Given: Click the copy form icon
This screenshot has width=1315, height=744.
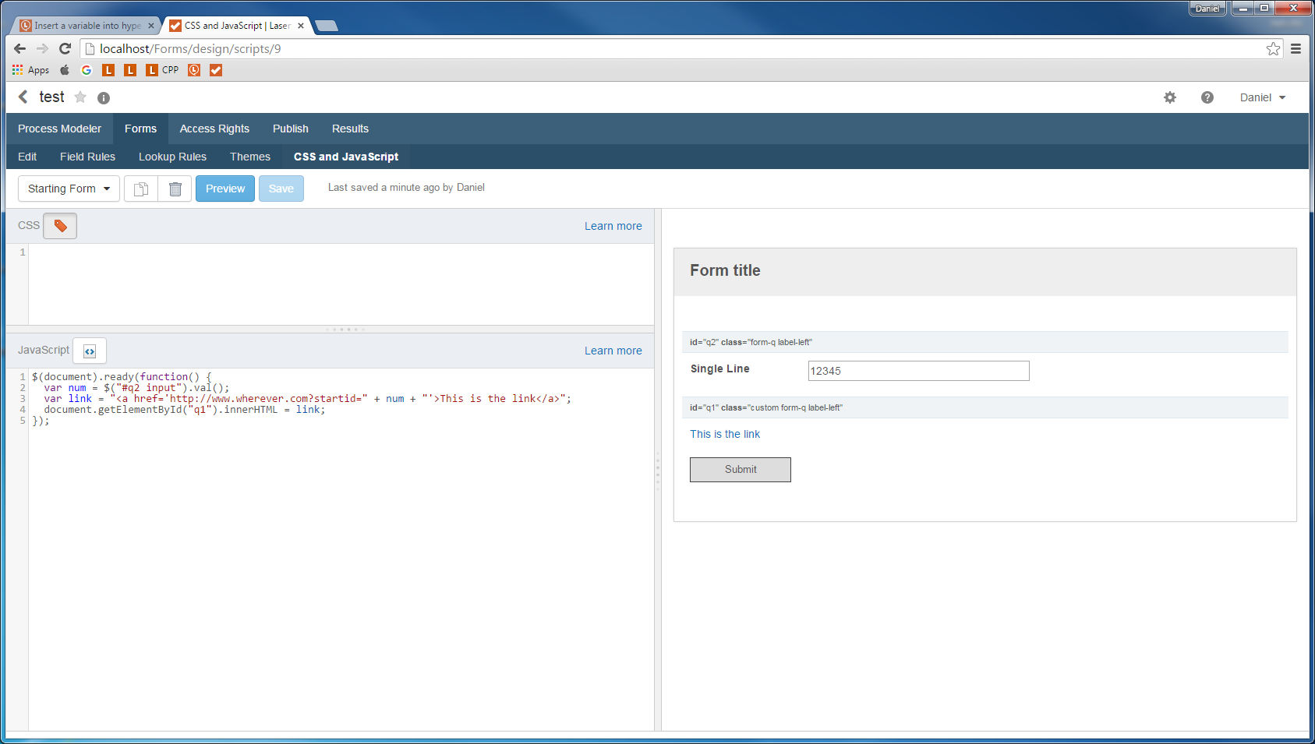Looking at the screenshot, I should click(141, 189).
